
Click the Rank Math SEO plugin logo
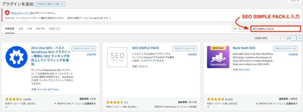click(218, 57)
